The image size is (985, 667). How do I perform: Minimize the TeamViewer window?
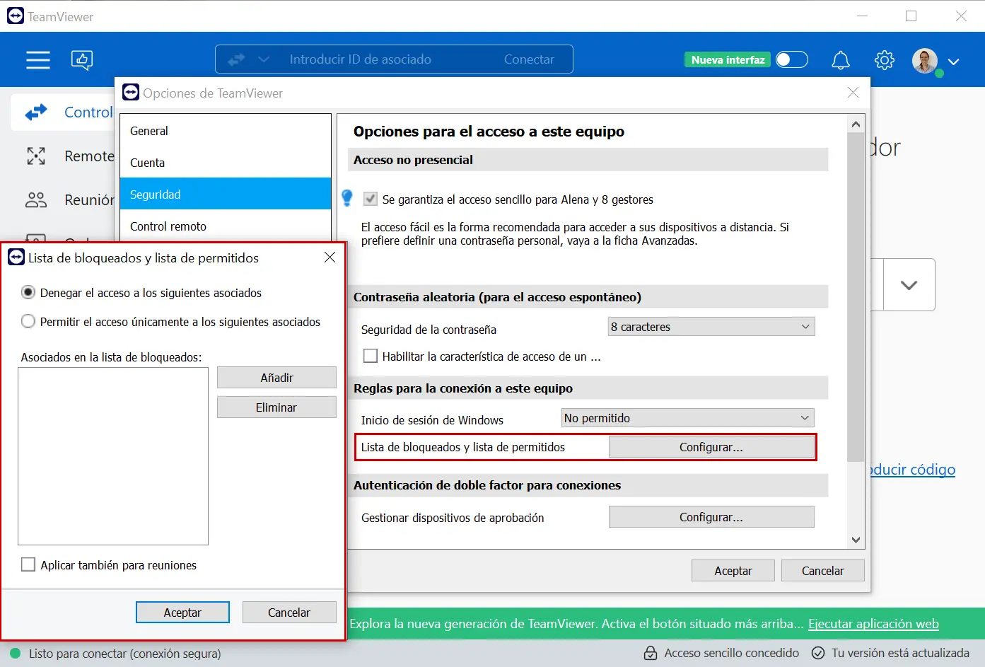pos(862,16)
